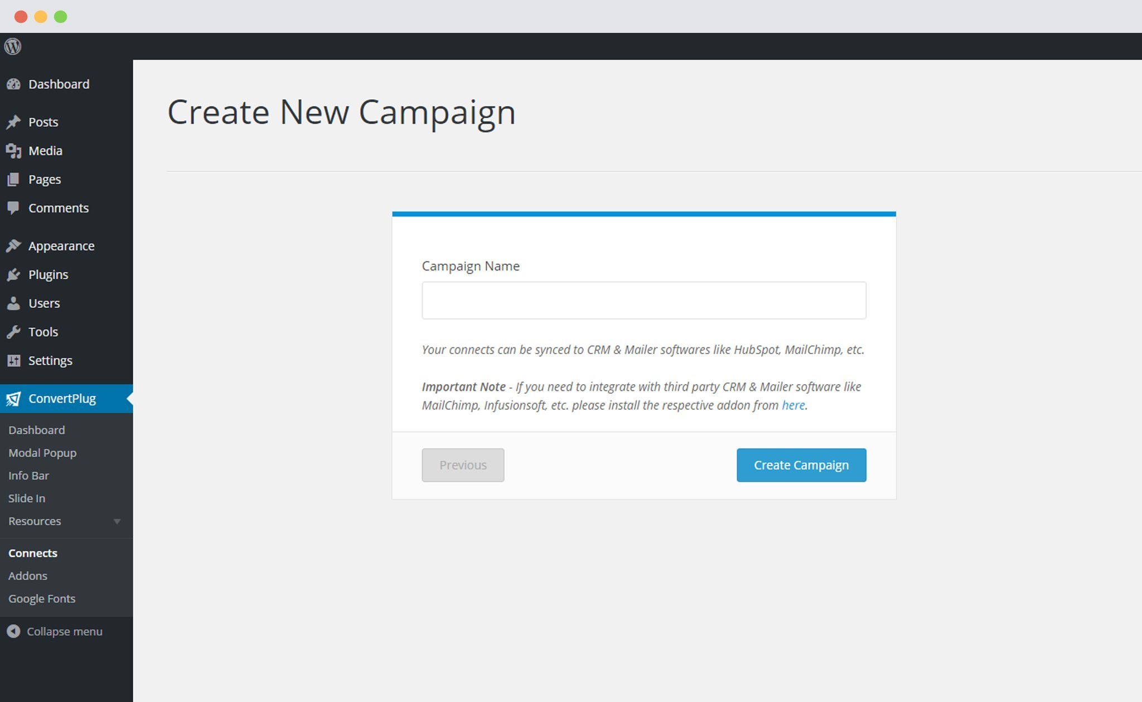Click the Previous button
This screenshot has height=702, width=1142.
[x=463, y=465]
